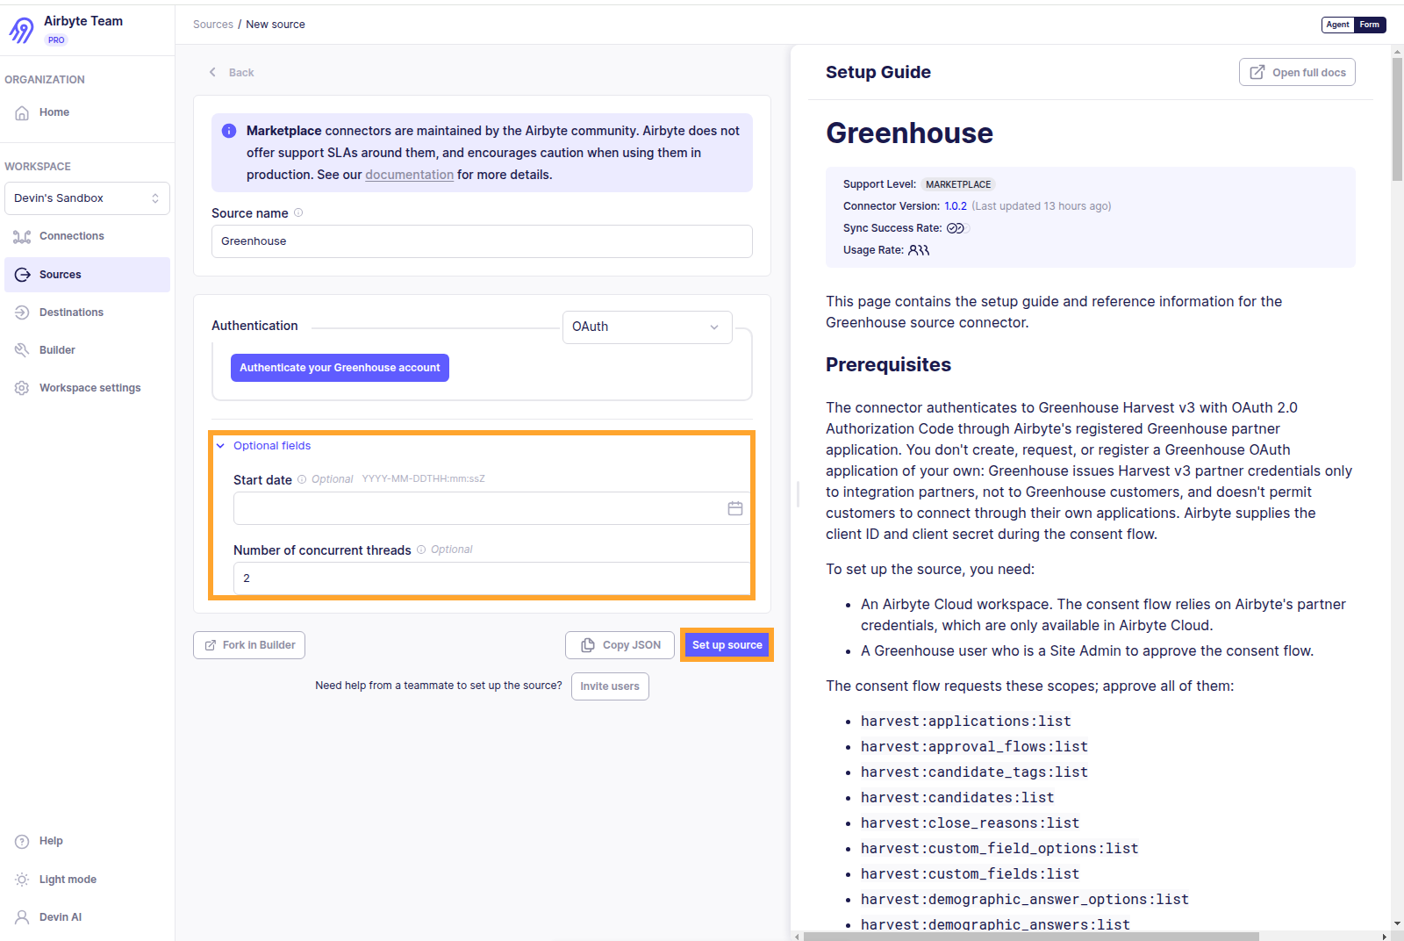
Task: Click the Home house icon
Action: (x=22, y=112)
